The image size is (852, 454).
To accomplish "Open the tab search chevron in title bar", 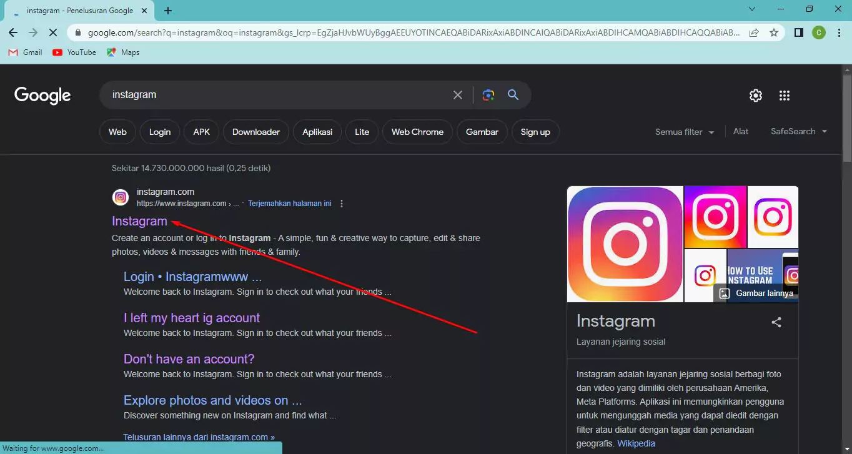I will click(x=752, y=9).
